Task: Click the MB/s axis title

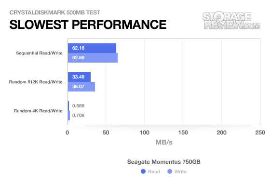Action: 164,142
